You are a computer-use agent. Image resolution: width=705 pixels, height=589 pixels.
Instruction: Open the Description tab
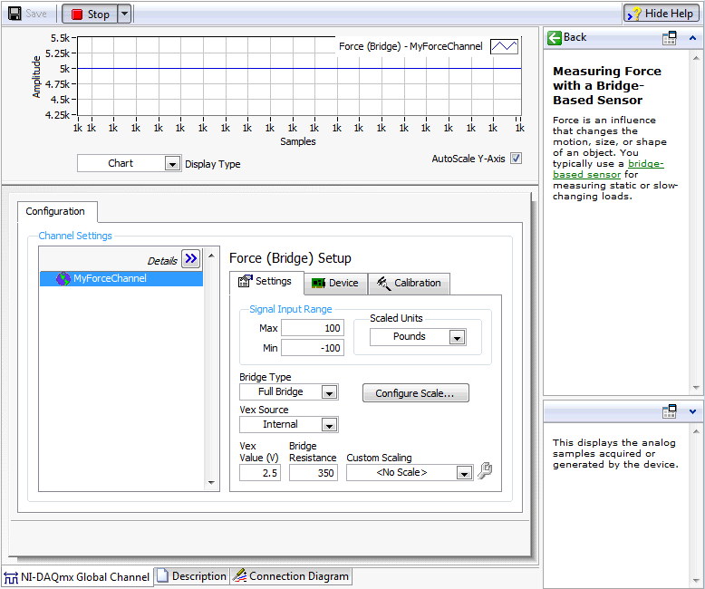[191, 576]
